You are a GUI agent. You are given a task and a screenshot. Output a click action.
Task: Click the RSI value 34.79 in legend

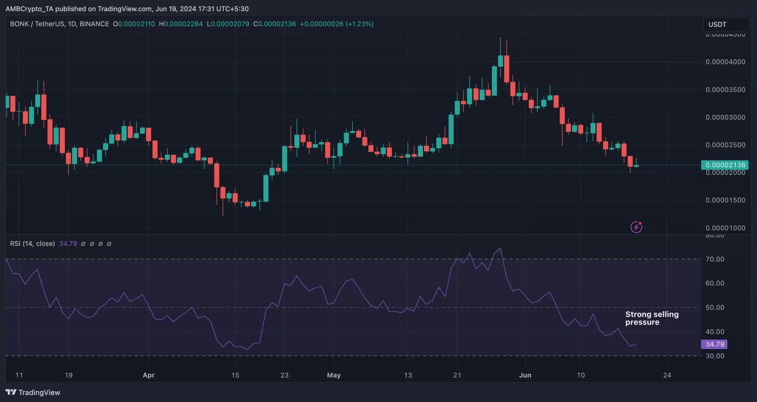(68, 244)
